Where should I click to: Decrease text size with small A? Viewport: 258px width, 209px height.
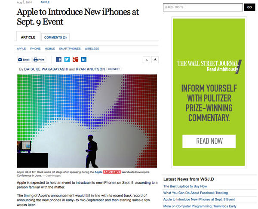coord(147,60)
